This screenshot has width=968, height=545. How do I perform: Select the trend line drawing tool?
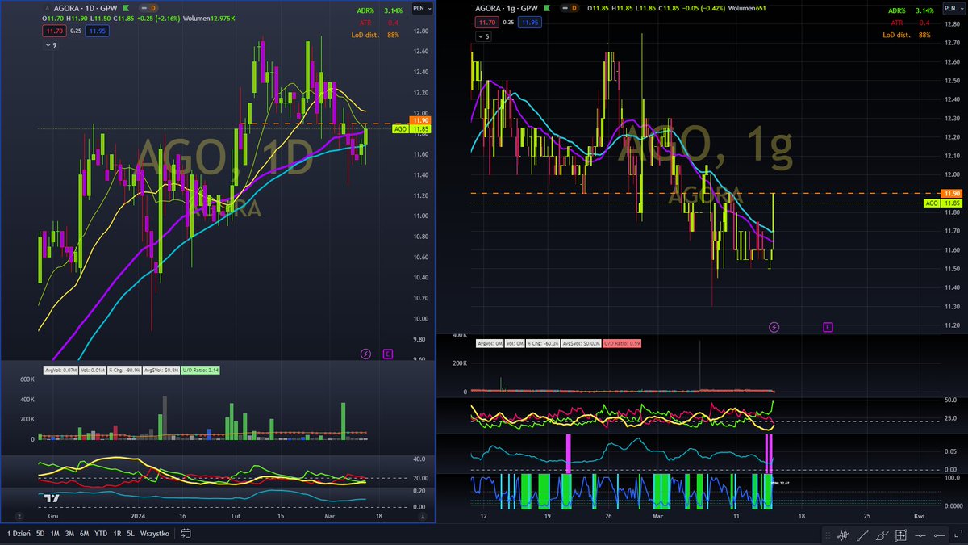862,535
